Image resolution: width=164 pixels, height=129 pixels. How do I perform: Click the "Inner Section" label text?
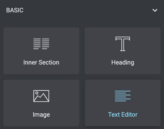click(x=41, y=62)
